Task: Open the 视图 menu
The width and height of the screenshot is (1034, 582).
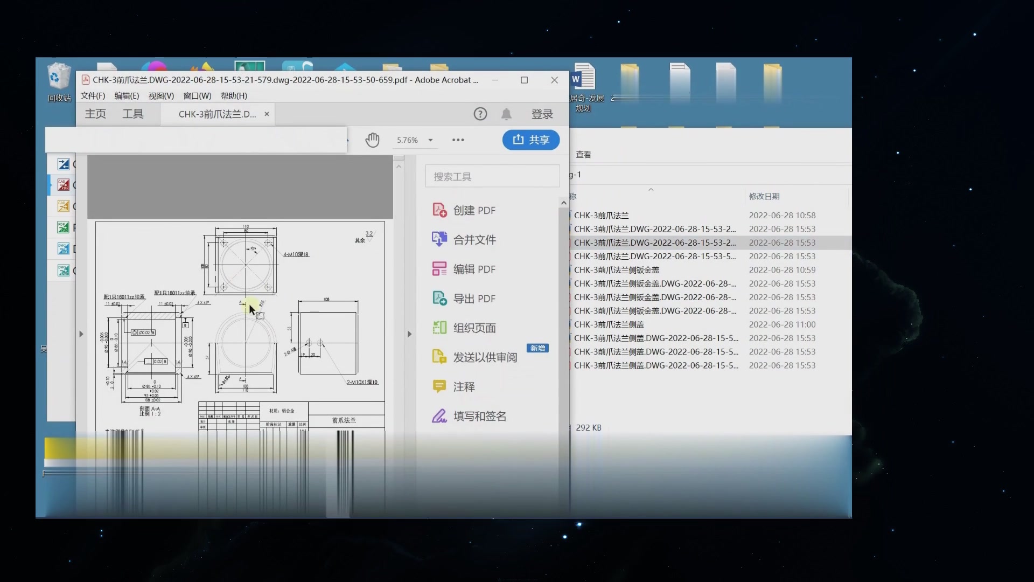Action: coord(160,95)
